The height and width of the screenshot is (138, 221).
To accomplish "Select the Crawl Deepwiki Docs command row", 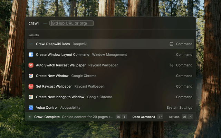I will [110, 44].
